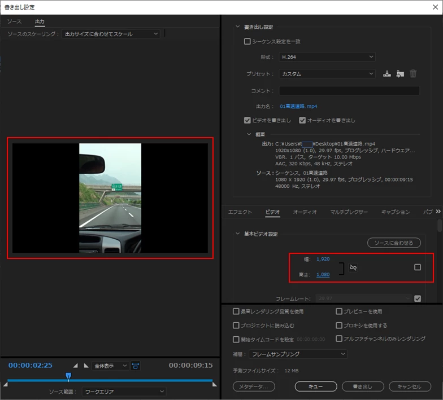The height and width of the screenshot is (400, 443).
Task: Collapse the 基本ビデオ設定 section
Action: [x=237, y=234]
